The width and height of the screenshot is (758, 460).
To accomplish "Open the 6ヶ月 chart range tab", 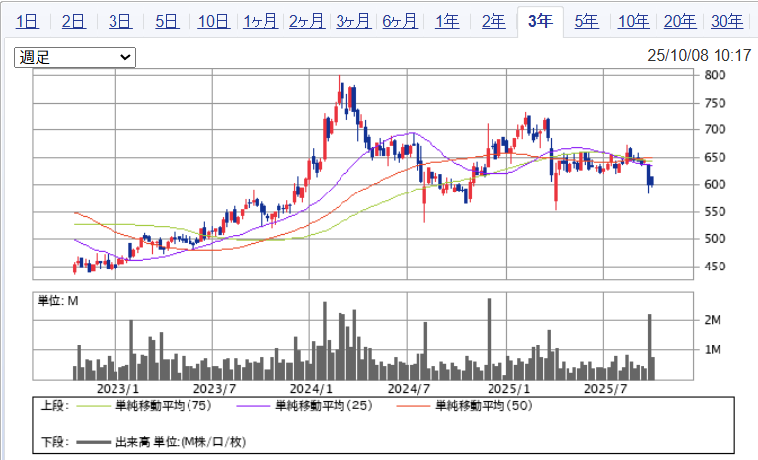I will [400, 21].
